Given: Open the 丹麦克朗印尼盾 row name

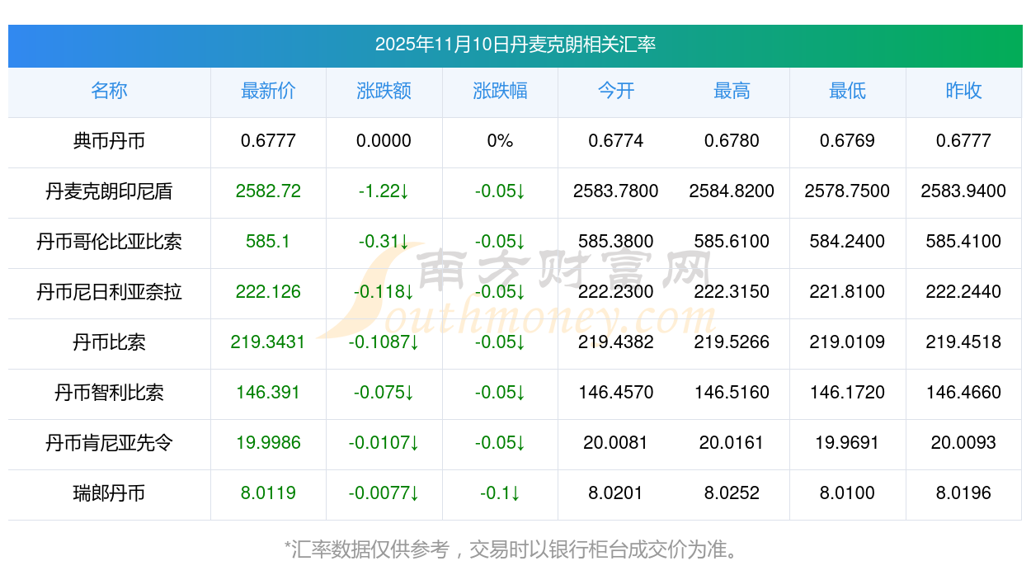Looking at the screenshot, I should tap(109, 191).
